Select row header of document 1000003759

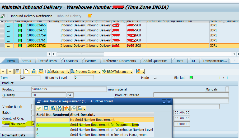coord(2,35)
